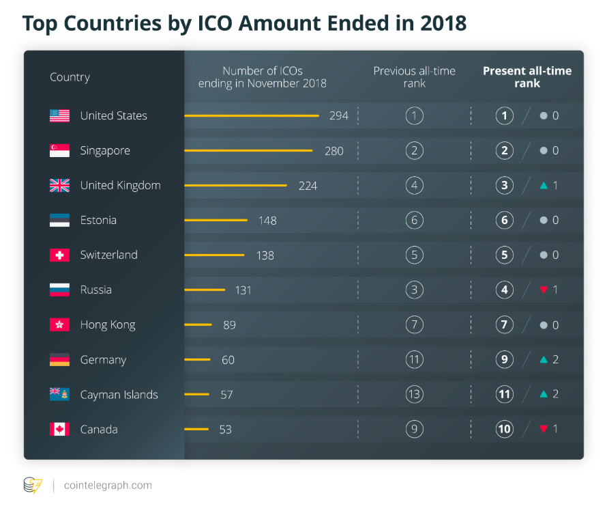This screenshot has width=607, height=515.
Task: Click the Russia flag icon
Action: pos(59,290)
